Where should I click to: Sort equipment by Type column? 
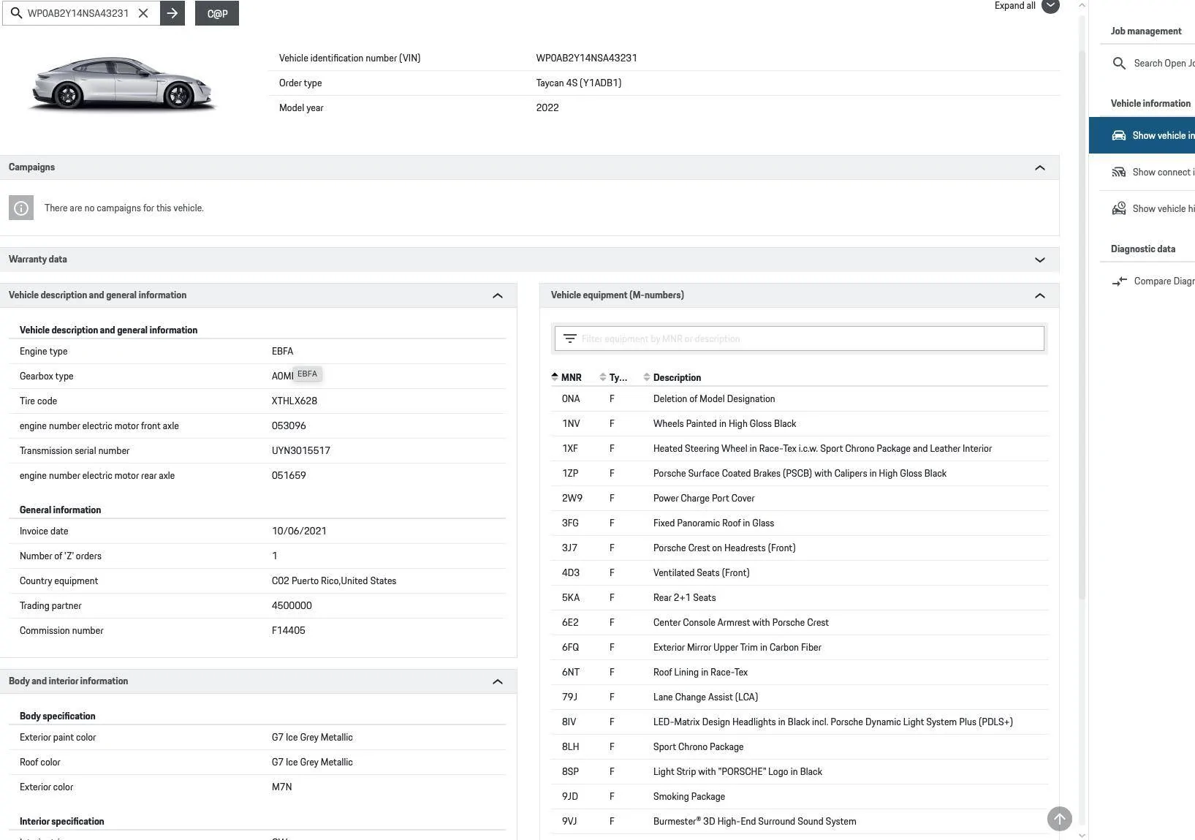tap(613, 377)
